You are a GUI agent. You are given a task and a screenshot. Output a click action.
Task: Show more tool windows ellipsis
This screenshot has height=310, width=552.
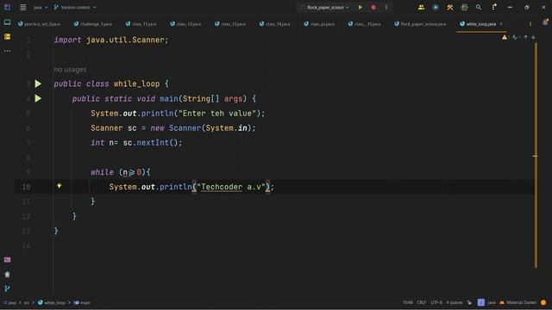pyautogui.click(x=7, y=51)
